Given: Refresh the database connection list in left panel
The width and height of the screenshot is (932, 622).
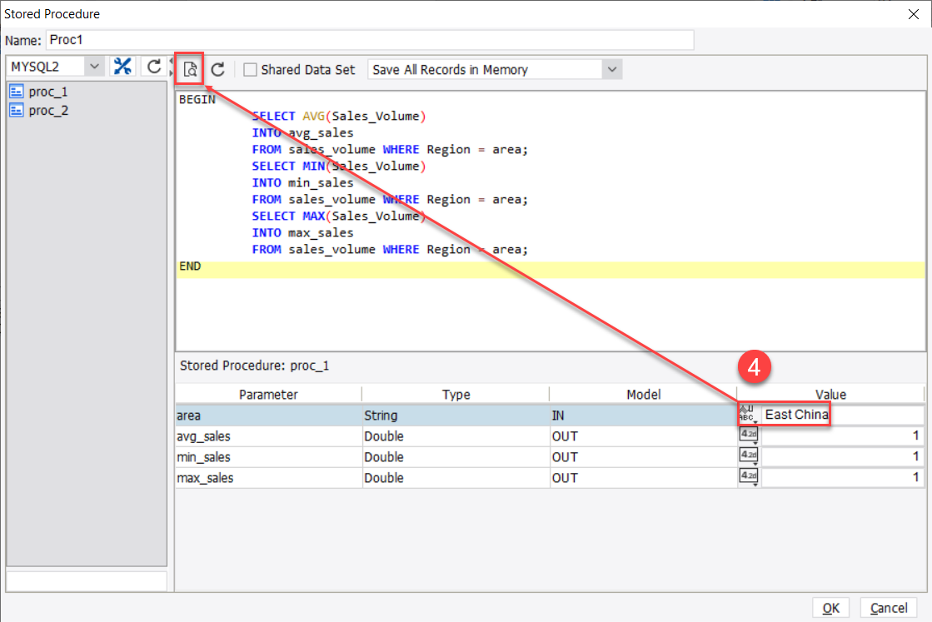Looking at the screenshot, I should (154, 67).
